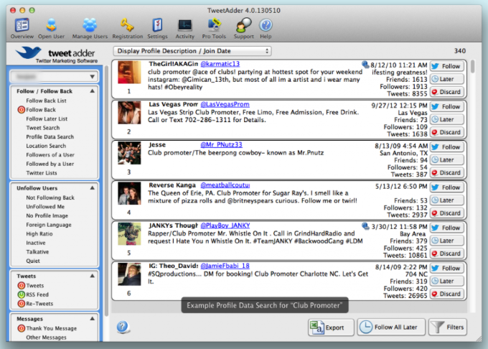Click TheGirl!AKAGin profile thumbnail
Viewport: 488px width, 349px height.
pyautogui.click(x=129, y=73)
